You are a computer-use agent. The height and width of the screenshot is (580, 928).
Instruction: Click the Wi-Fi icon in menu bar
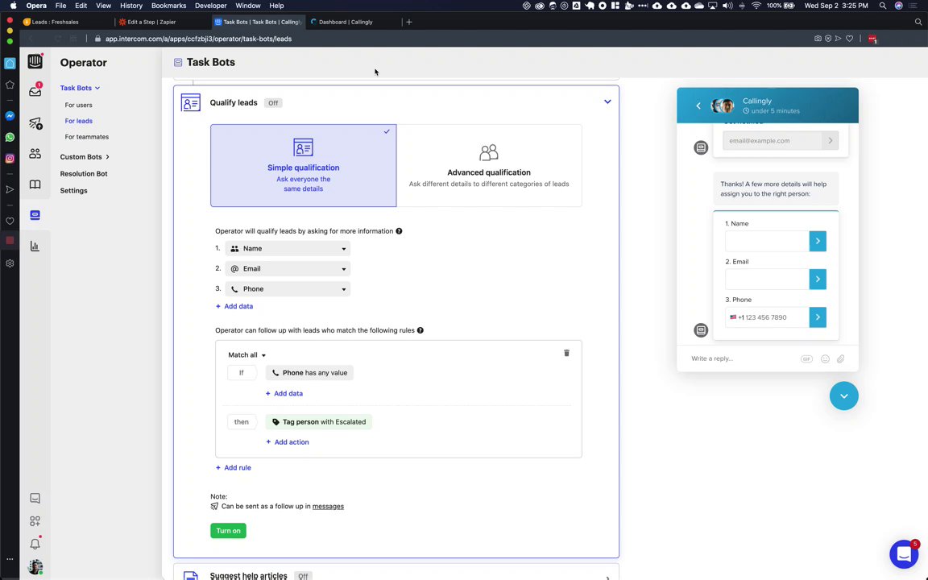coord(756,6)
